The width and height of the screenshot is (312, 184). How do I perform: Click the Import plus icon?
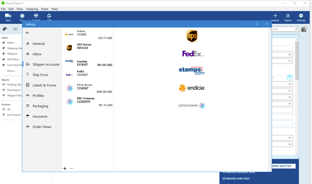(275, 15)
